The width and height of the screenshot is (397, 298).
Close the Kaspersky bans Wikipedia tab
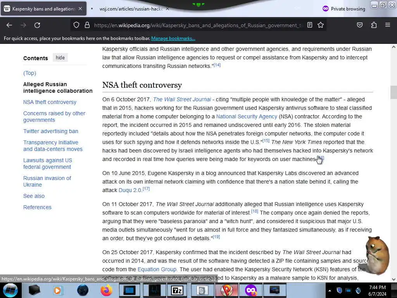coord(80,9)
